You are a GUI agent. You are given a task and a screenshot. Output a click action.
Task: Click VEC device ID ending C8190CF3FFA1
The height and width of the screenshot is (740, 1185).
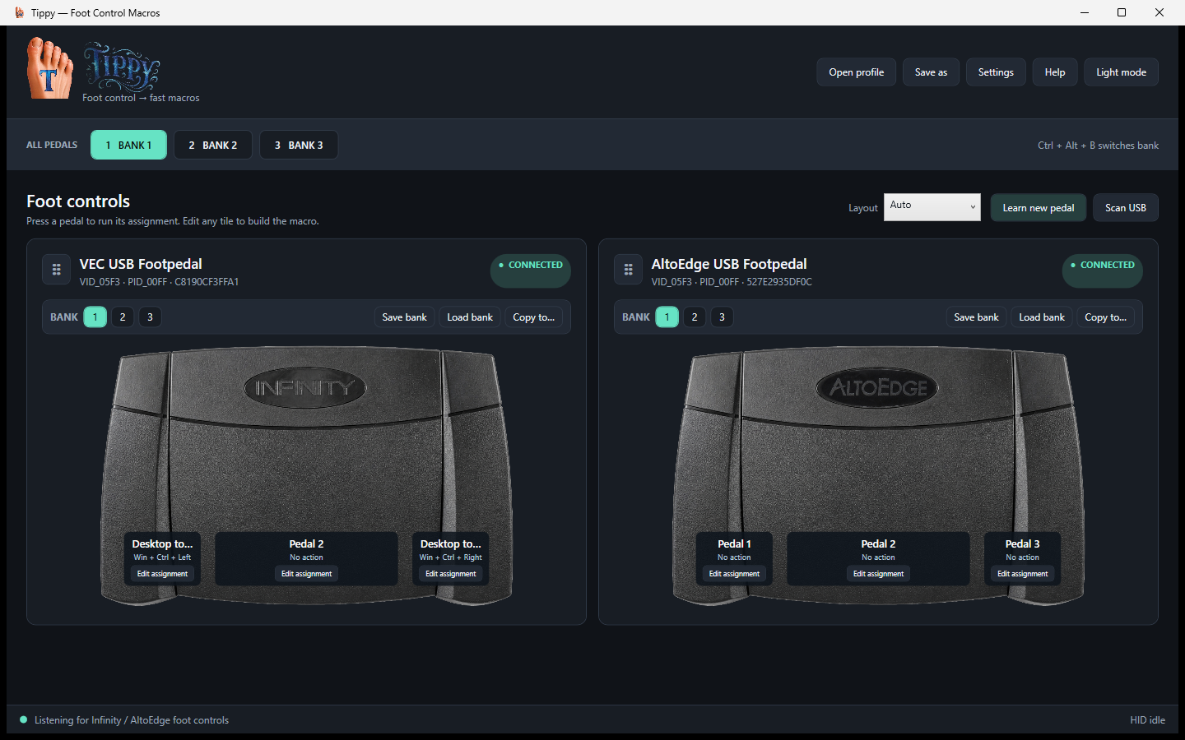(159, 282)
